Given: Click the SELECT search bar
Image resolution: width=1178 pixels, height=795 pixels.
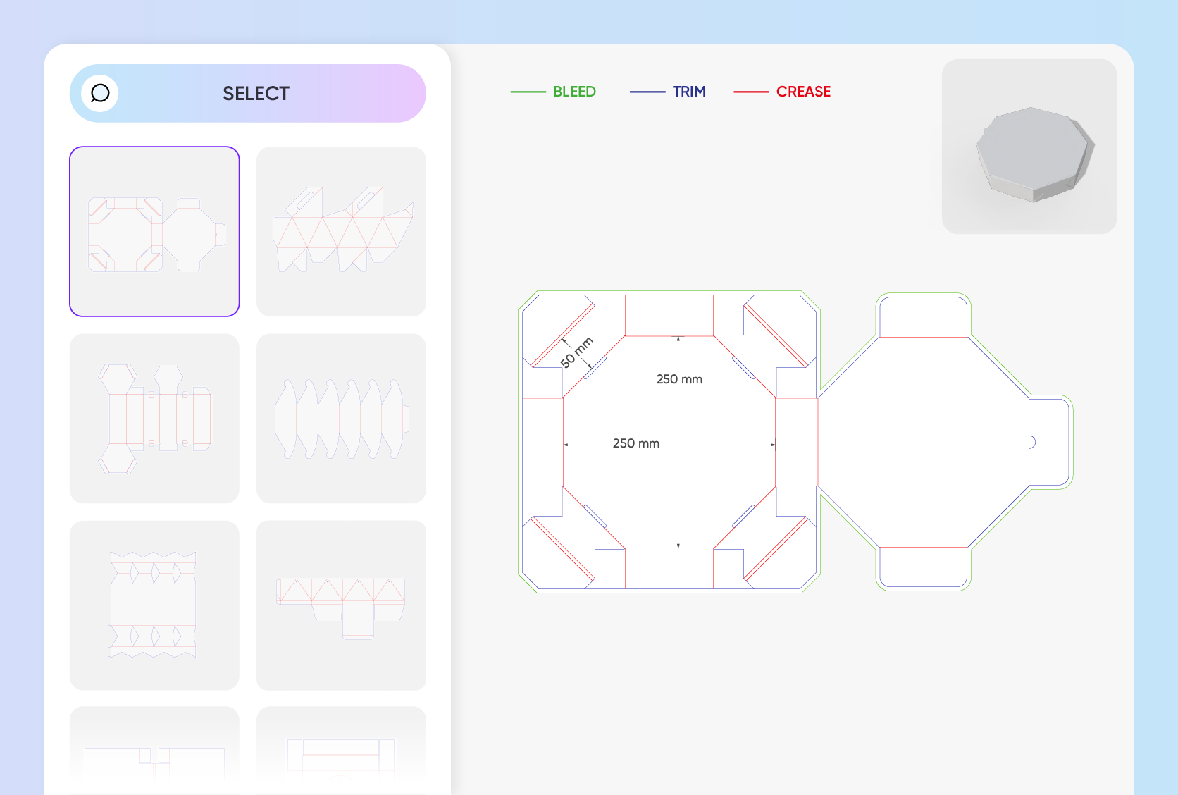Looking at the screenshot, I should 248,93.
